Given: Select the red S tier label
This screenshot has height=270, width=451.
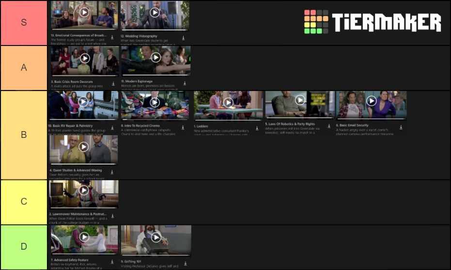Looking at the screenshot, I should pyautogui.click(x=24, y=22).
